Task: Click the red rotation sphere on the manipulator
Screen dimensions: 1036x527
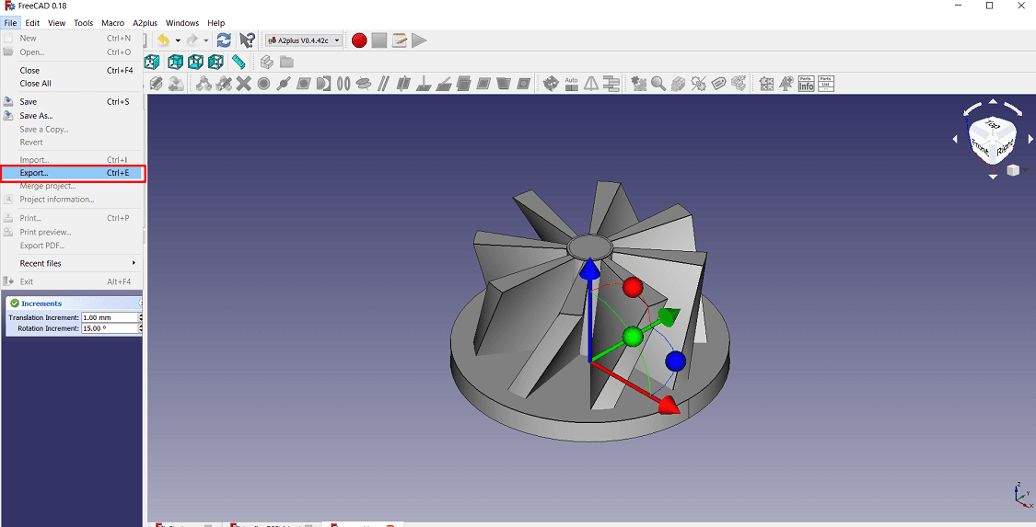Action: (x=633, y=287)
